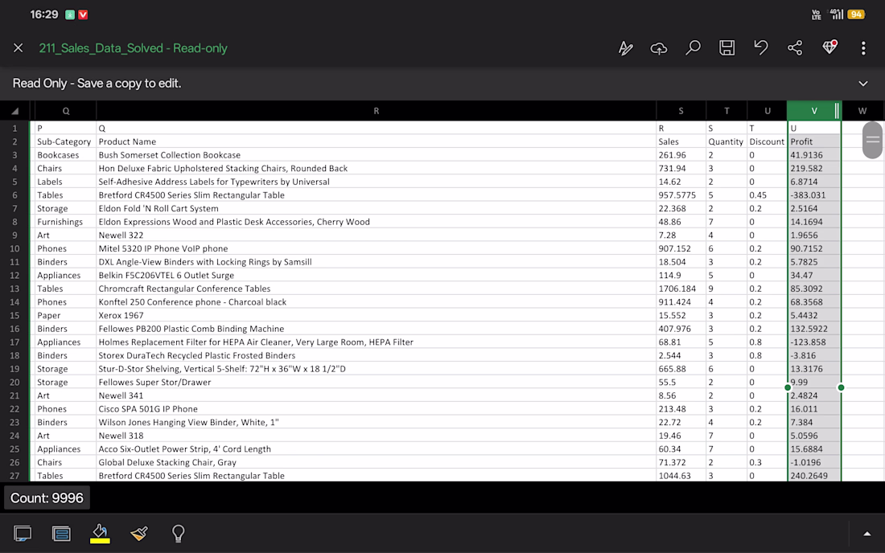Select profit value 9.99
This screenshot has height=553, width=885.
tap(814, 382)
